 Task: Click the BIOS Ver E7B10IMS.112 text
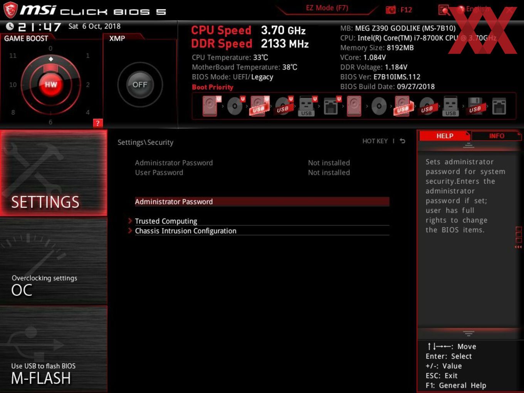pos(380,77)
